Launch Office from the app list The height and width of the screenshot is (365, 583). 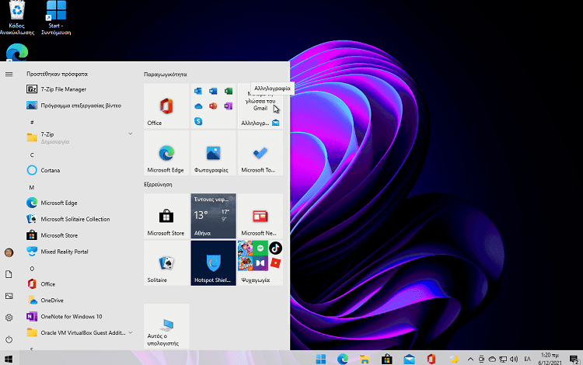click(x=80, y=284)
